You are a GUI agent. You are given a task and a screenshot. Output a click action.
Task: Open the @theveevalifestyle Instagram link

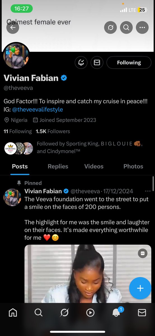[37, 109]
